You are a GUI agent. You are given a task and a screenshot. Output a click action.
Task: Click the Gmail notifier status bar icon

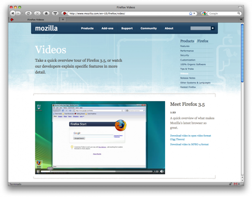tap(236, 184)
